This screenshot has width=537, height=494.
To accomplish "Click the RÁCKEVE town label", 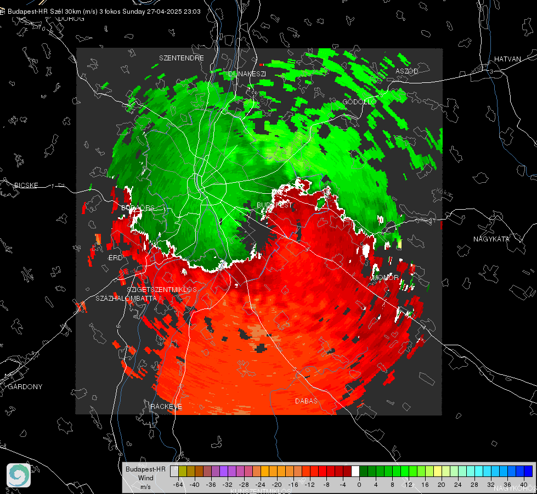I will 166,407.
